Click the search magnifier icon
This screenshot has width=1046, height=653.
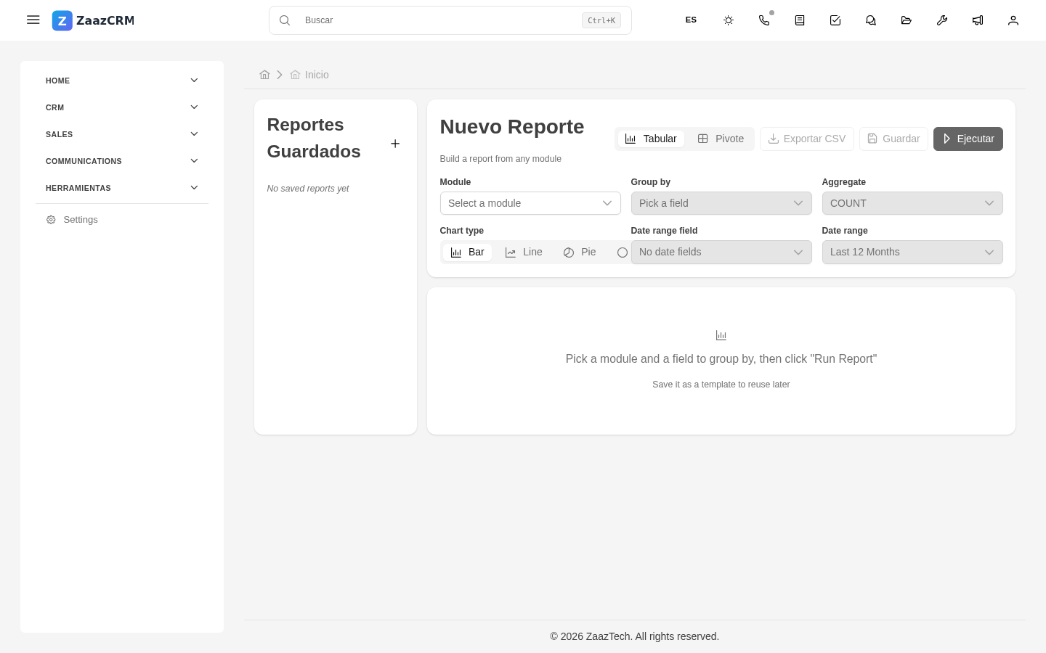coord(285,20)
